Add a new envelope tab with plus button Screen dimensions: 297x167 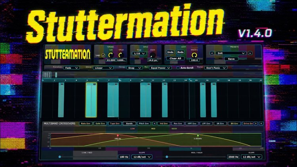[261, 123]
